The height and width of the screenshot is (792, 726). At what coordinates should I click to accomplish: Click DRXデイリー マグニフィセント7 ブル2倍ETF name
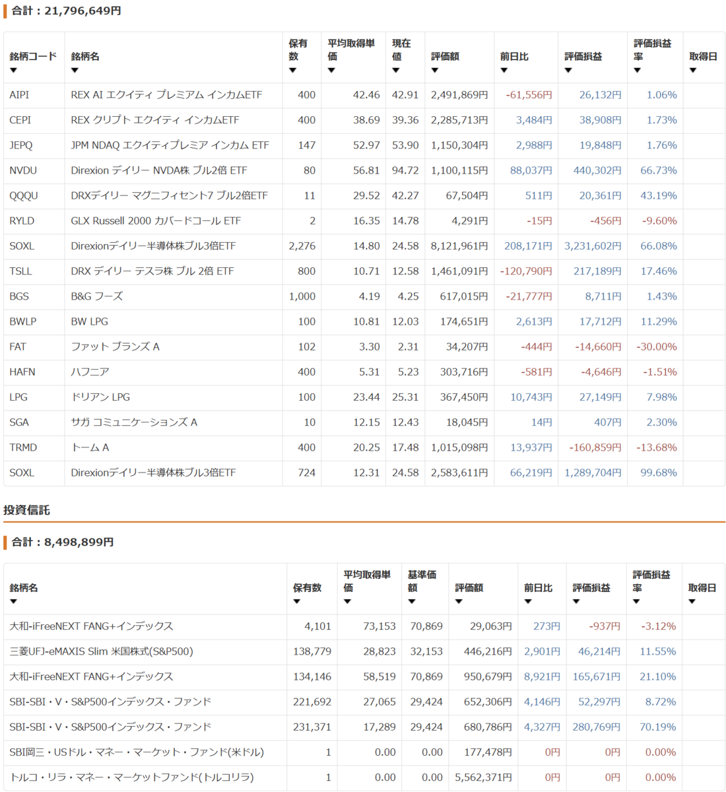(x=170, y=195)
